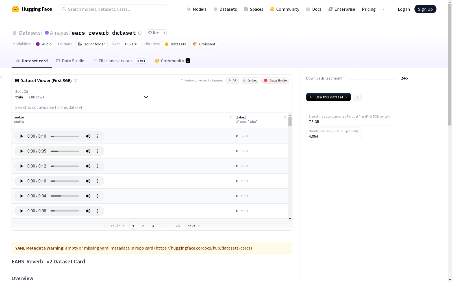This screenshot has height=282, width=452.
Task: Copy the dataset name with the copy icon
Action: 140,33
